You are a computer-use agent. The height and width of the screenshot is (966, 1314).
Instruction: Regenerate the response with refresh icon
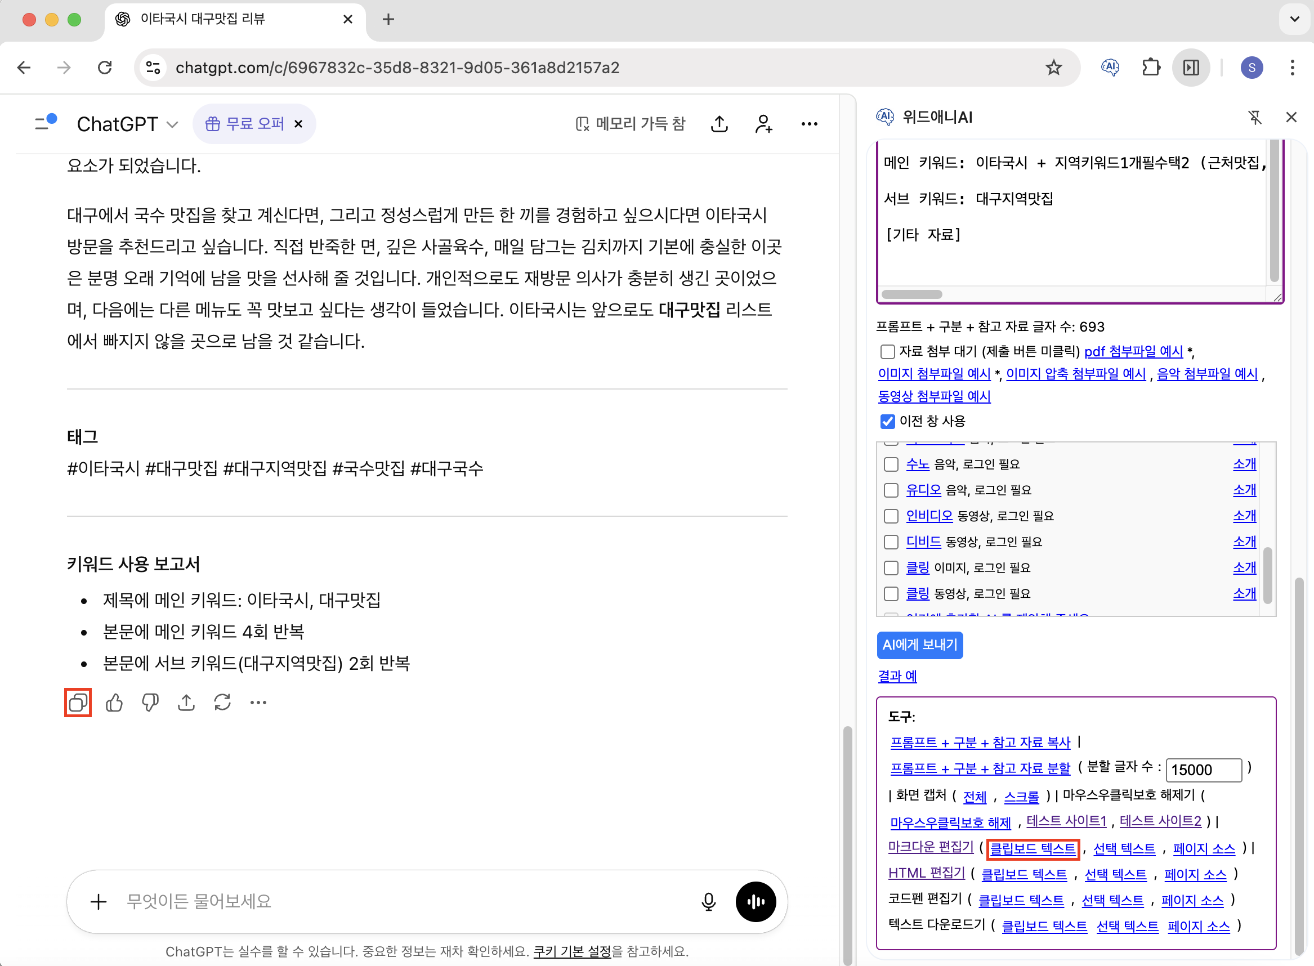(222, 703)
